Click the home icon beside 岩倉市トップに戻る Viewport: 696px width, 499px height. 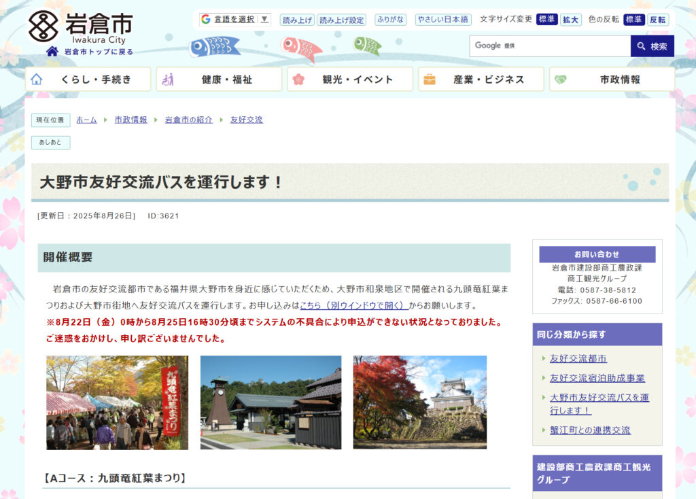tap(52, 51)
